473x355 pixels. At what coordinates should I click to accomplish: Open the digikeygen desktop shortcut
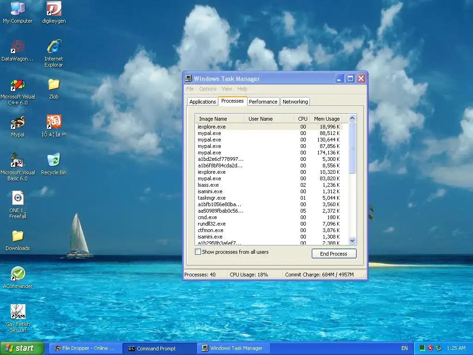pyautogui.click(x=54, y=12)
